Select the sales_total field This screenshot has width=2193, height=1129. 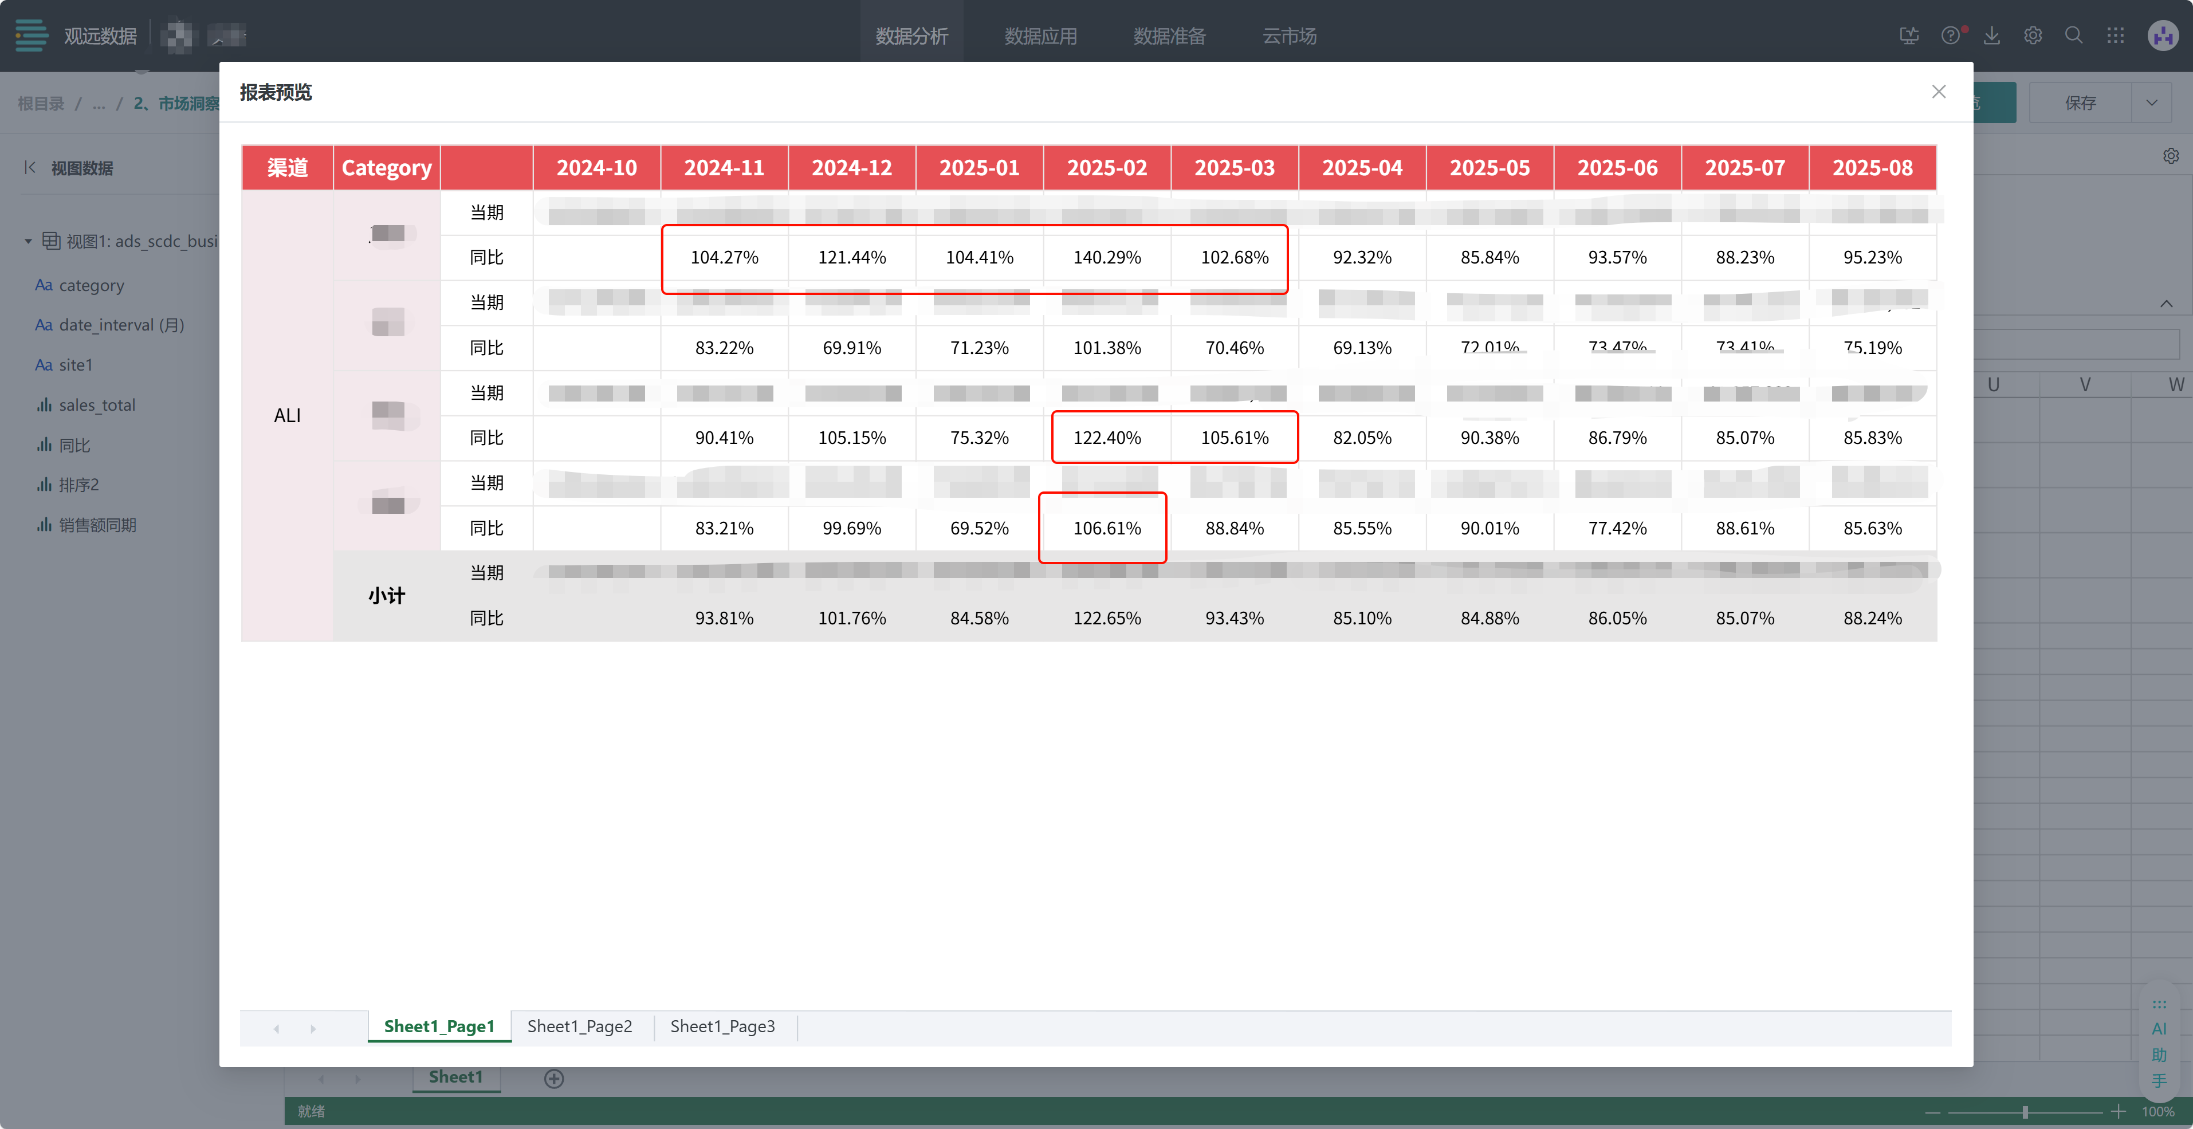(96, 406)
